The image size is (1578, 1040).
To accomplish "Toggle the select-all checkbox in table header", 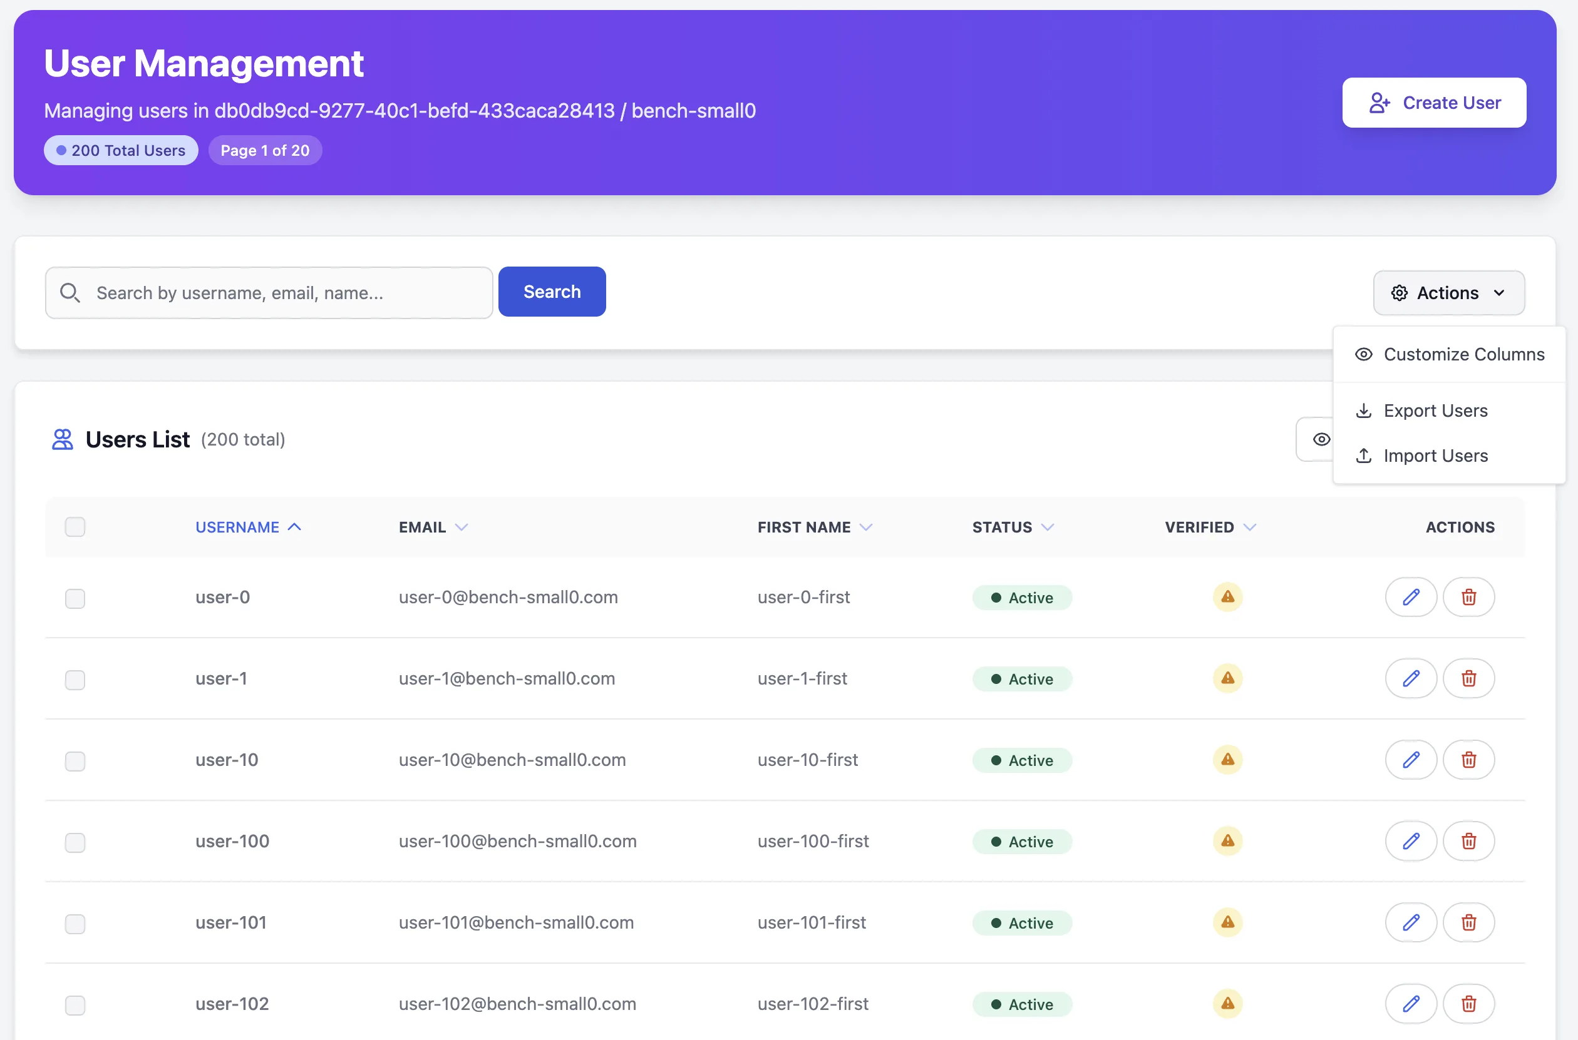I will [x=75, y=527].
